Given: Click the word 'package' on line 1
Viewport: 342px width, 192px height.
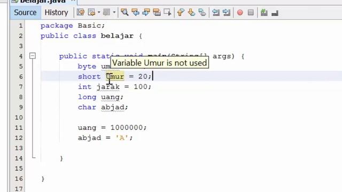Looking at the screenshot, I should pyautogui.click(x=57, y=26).
